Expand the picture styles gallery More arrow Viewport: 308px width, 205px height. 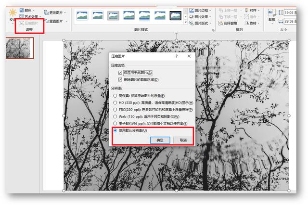click(186, 22)
